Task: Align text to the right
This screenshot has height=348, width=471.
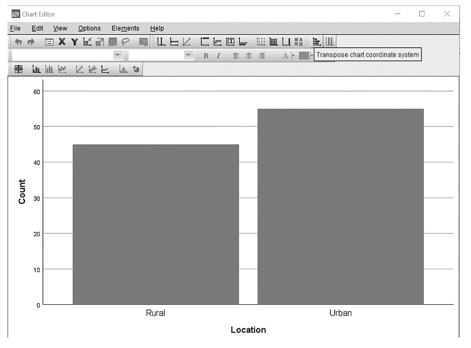Action: [262, 56]
